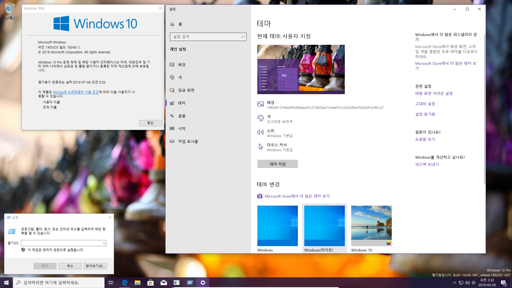Screen dimensions: 512x288
Task: Open Microsoft Store from taskbar
Action: (x=150, y=283)
